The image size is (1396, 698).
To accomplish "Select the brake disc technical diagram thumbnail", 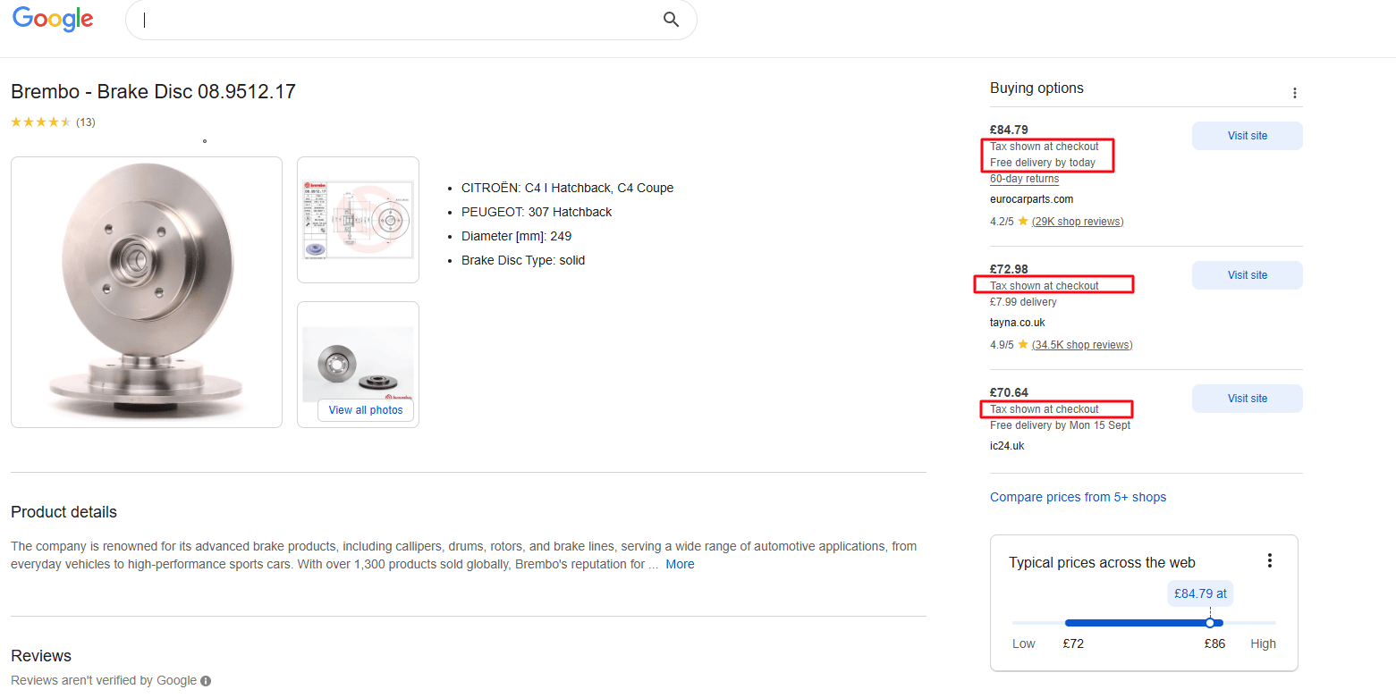I will [358, 220].
